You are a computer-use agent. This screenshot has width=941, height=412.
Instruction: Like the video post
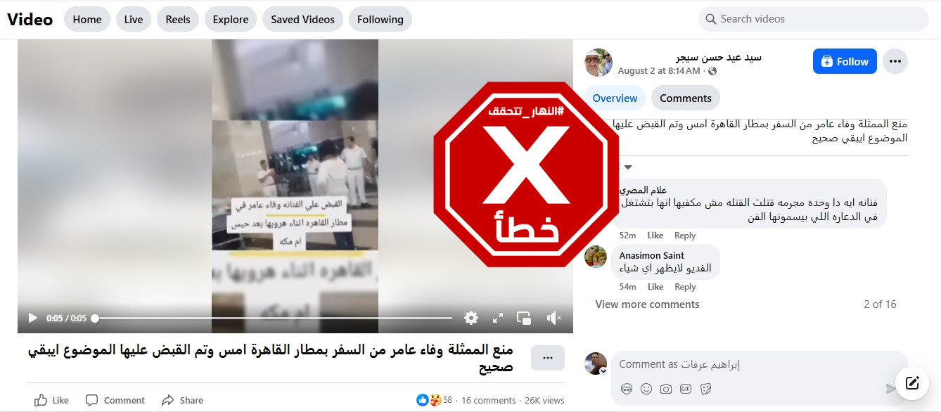[x=51, y=400]
